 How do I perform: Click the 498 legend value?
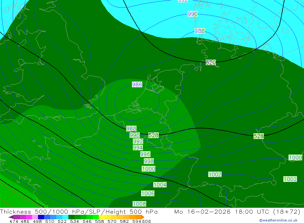click(x=37, y=221)
